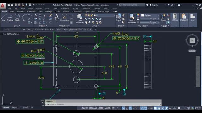The image size is (202, 113).
Task: Expand the Draw panel
Action: tap(17, 26)
